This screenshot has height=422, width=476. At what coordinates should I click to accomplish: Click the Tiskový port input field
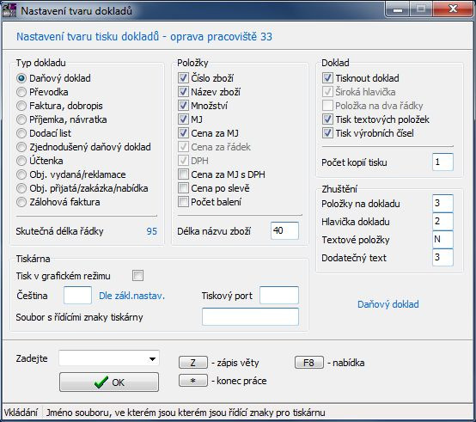279,295
